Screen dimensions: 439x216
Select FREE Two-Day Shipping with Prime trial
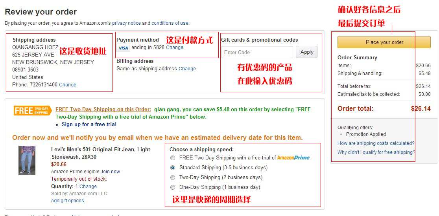point(173,158)
